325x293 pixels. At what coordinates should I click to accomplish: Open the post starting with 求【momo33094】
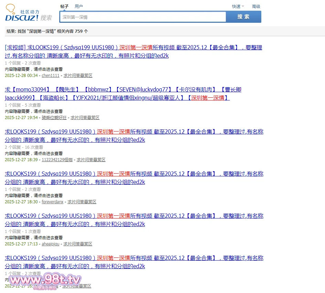point(123,90)
